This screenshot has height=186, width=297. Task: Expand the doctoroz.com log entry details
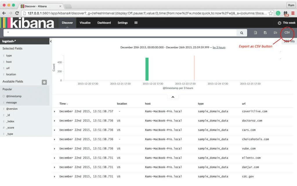click(x=54, y=121)
